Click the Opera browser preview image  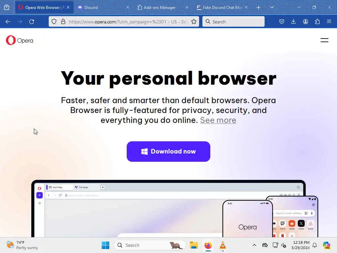click(174, 209)
